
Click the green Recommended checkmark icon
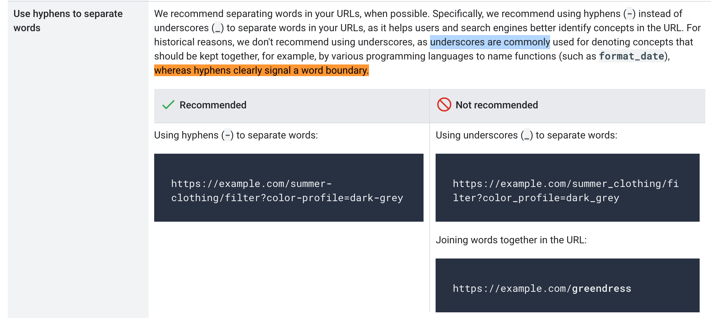(168, 105)
